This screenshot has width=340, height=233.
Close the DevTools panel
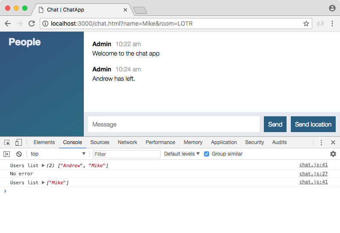[333, 142]
